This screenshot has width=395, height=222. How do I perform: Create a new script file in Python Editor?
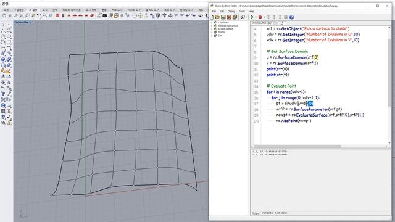click(x=212, y=17)
